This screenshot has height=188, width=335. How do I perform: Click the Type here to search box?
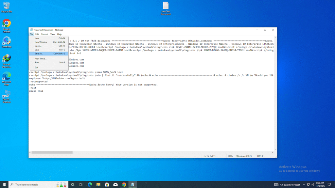pyautogui.click(x=33, y=184)
